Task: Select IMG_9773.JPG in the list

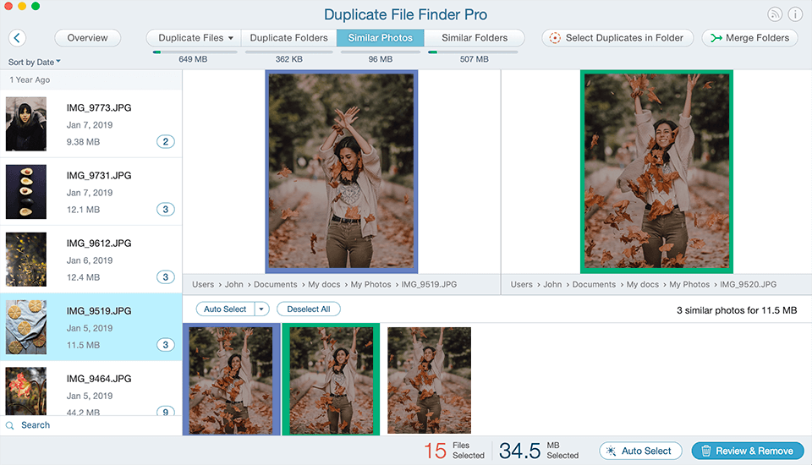Action: click(x=91, y=123)
